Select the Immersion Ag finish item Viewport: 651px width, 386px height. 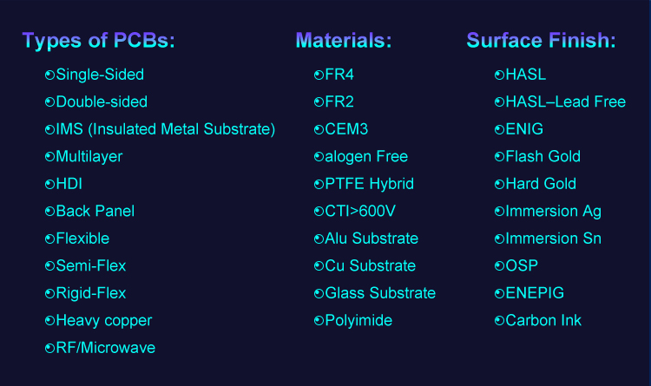pyautogui.click(x=554, y=212)
